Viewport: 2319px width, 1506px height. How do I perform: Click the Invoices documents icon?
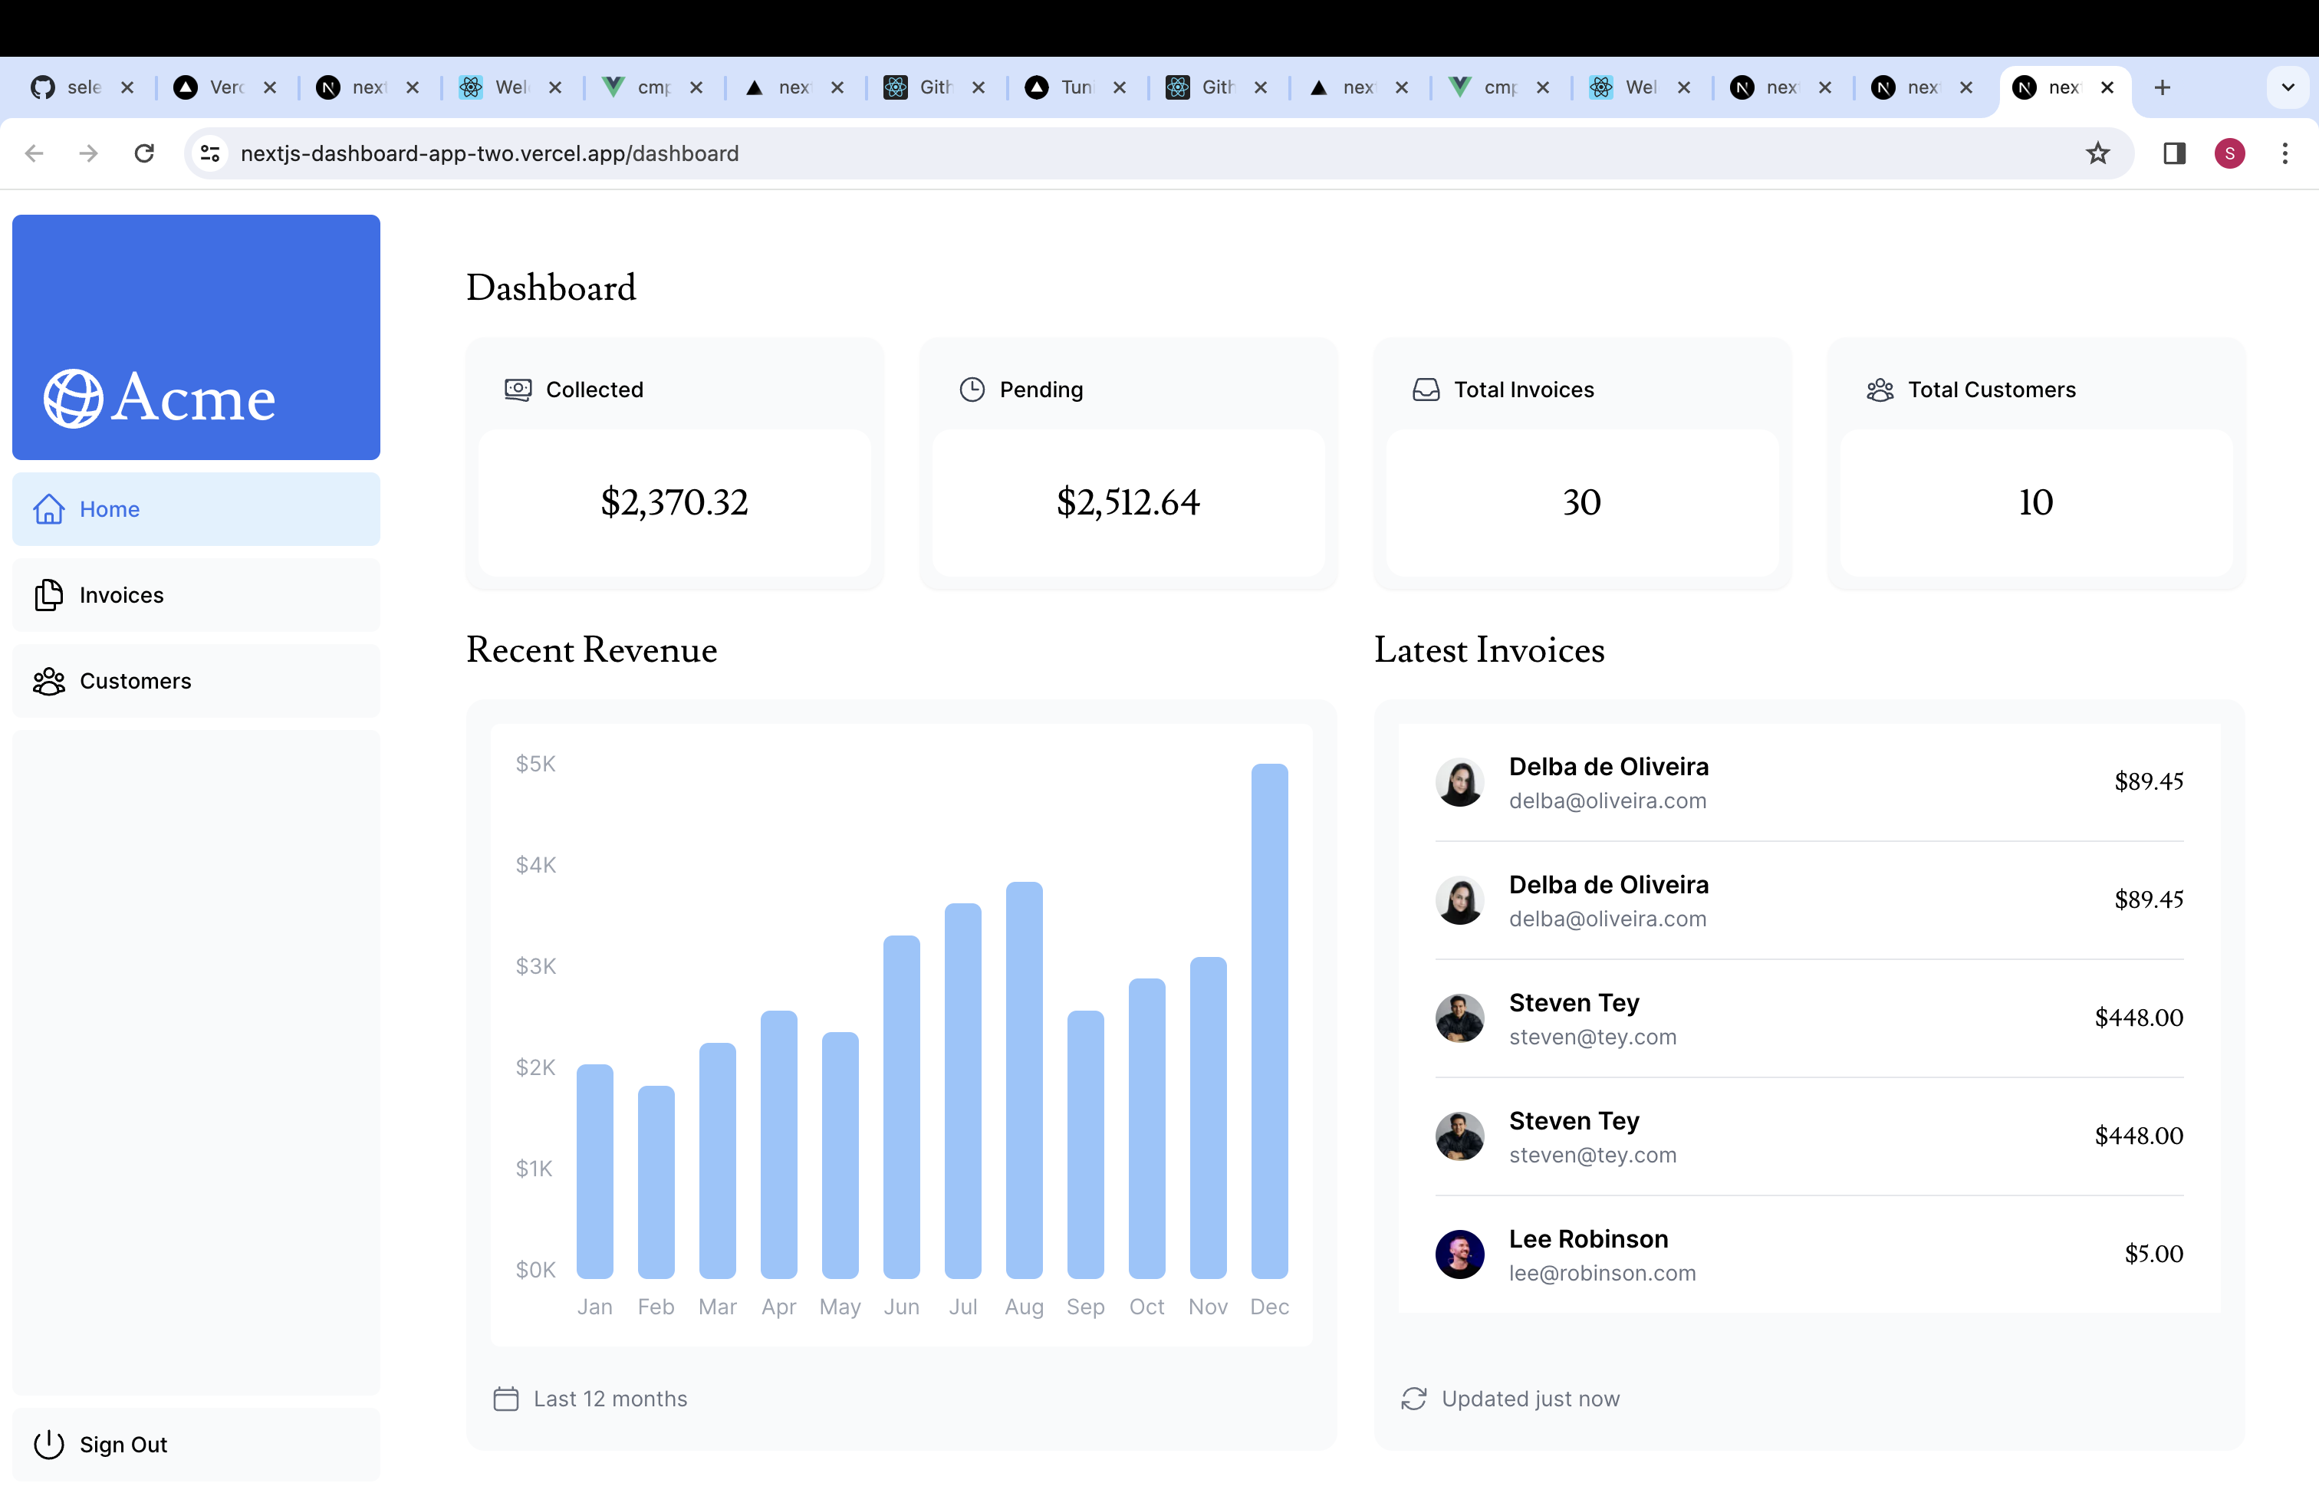(49, 594)
